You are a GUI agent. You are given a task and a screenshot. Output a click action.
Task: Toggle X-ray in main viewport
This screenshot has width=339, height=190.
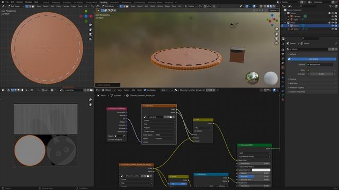coord(261,6)
